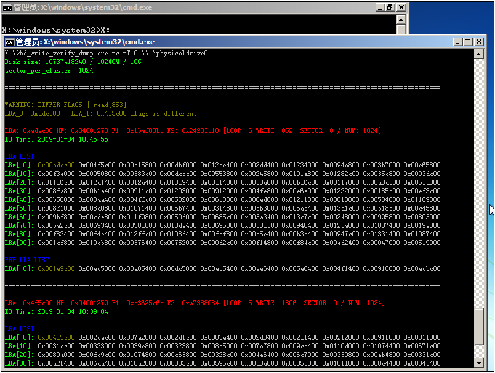
Task: Click the 0x0019e000 value in LBA[70] row
Action: coord(422,225)
